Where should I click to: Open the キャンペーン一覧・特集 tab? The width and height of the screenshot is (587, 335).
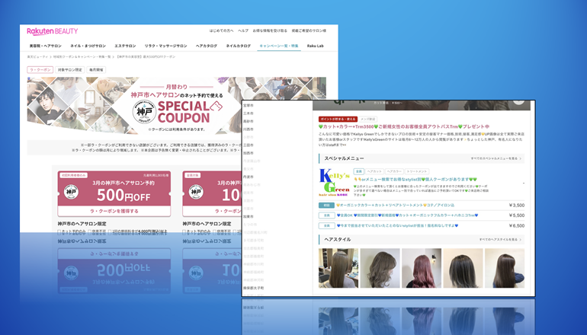[x=279, y=46]
